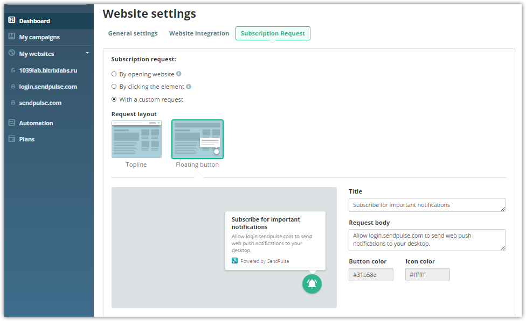Click lock icon beside login.sendpulse.com
Image resolution: width=526 pixels, height=321 pixels.
tap(13, 87)
